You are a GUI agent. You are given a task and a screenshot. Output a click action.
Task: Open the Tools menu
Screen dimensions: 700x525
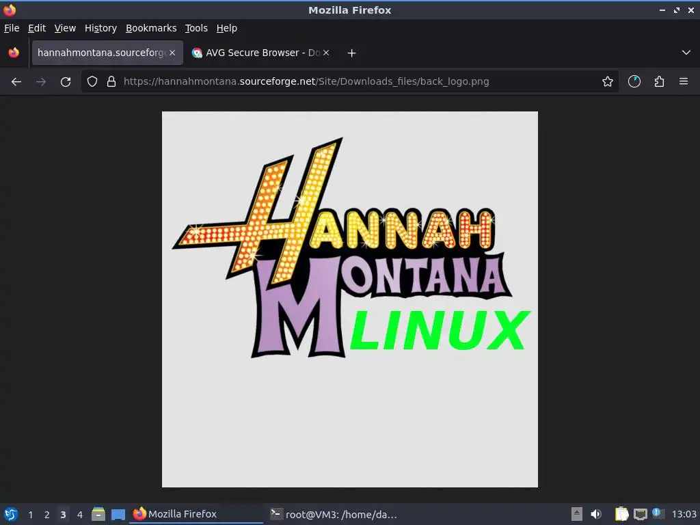click(196, 28)
